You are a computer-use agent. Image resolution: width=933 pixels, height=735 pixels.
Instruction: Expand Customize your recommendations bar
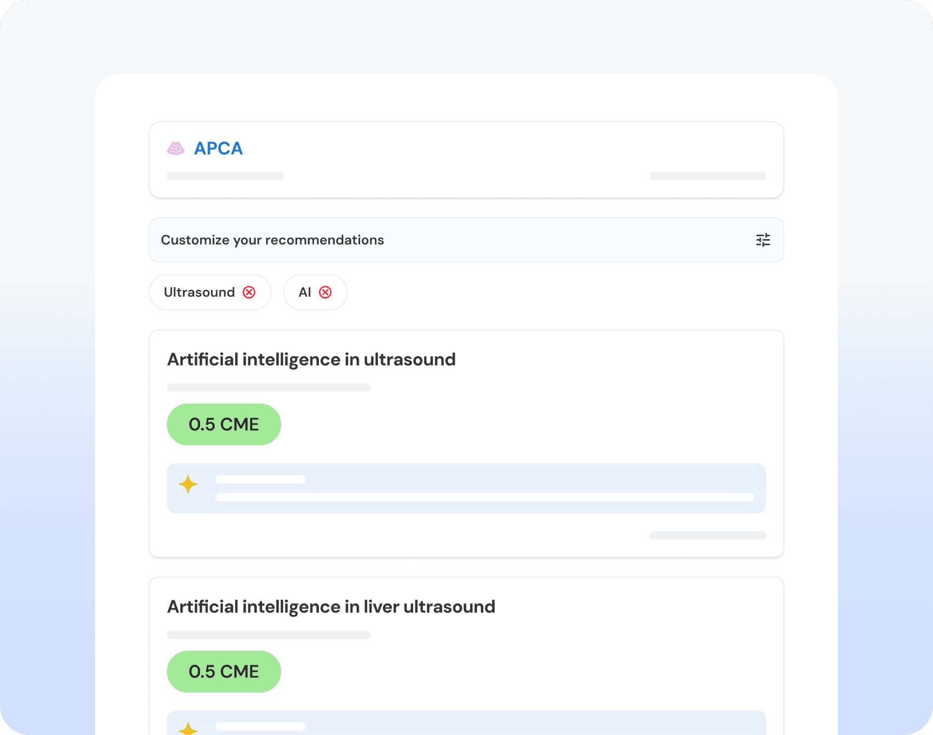(x=446, y=240)
